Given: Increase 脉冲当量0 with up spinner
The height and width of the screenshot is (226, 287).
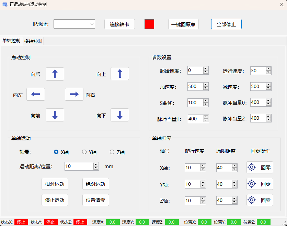Looking at the screenshot, I should pyautogui.click(x=268, y=100).
